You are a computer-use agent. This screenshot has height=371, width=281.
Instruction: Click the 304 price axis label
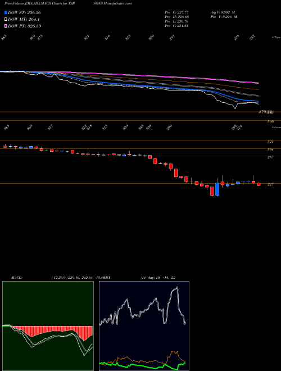pyautogui.click(x=270, y=150)
